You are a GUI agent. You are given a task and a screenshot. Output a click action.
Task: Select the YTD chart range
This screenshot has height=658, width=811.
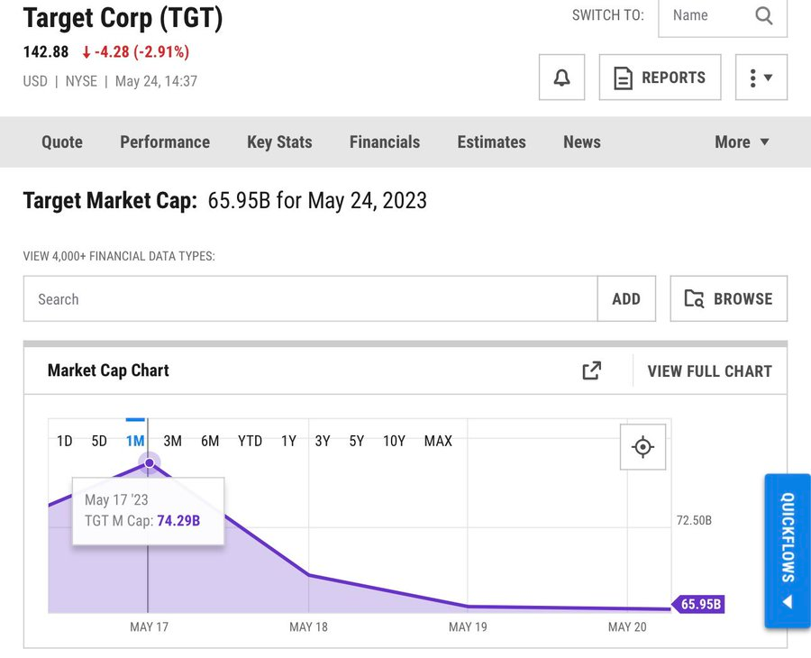pyautogui.click(x=250, y=441)
